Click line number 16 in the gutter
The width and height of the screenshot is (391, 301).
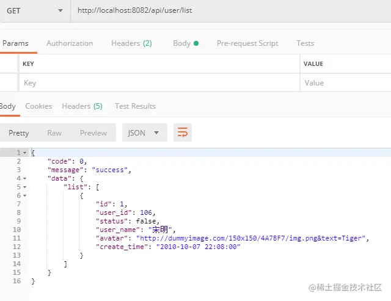[x=16, y=281]
